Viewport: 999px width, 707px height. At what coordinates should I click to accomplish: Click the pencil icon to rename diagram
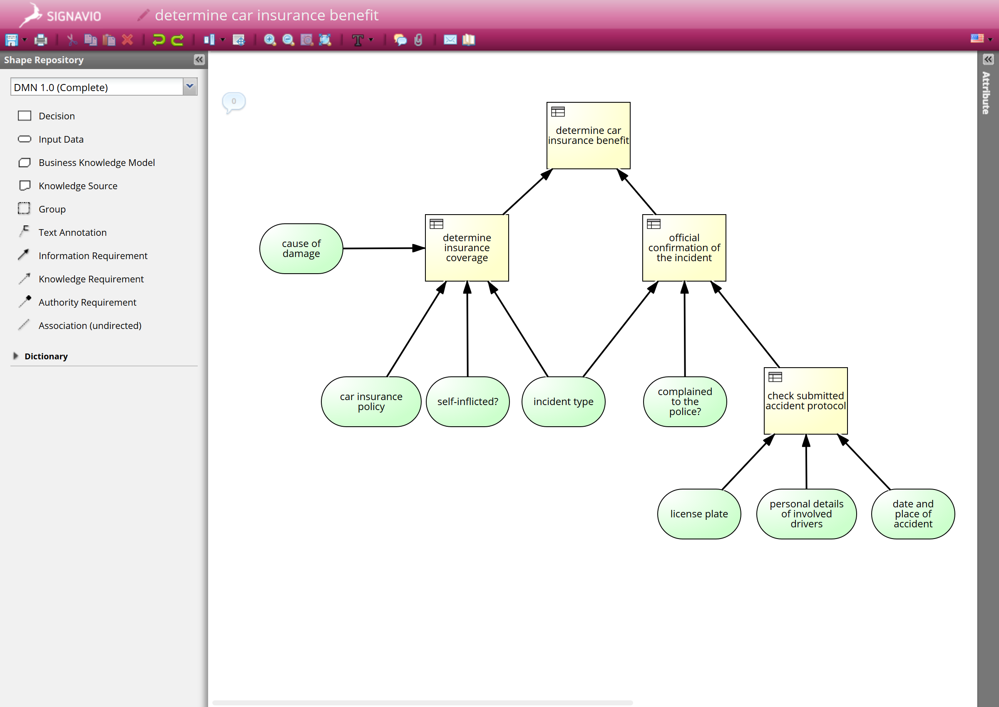pyautogui.click(x=144, y=15)
